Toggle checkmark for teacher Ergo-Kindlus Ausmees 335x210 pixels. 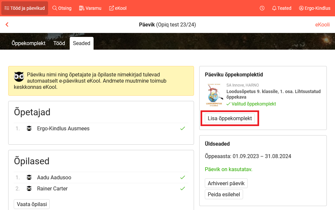point(183,128)
